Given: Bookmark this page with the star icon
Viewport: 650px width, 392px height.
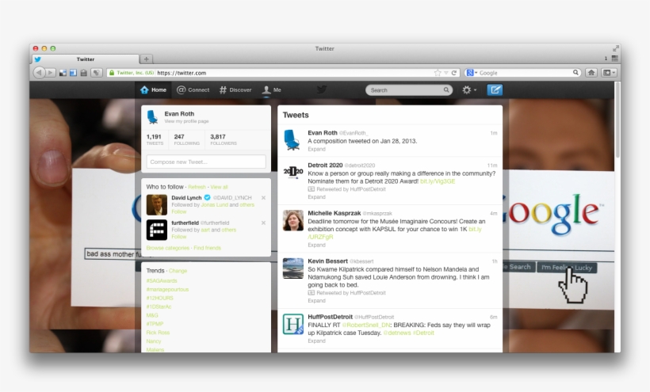Looking at the screenshot, I should click(438, 73).
